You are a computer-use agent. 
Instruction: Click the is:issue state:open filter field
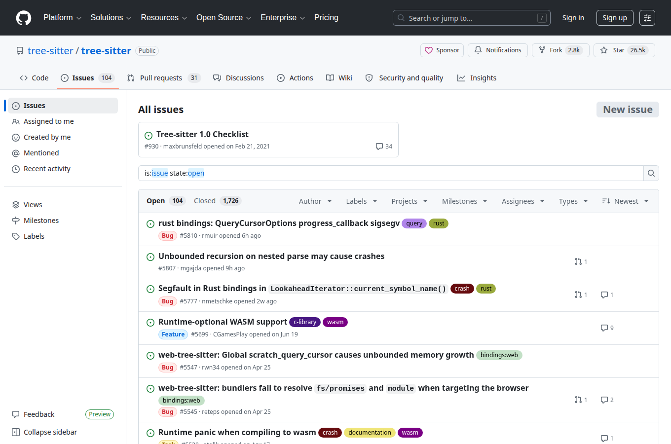pos(391,173)
